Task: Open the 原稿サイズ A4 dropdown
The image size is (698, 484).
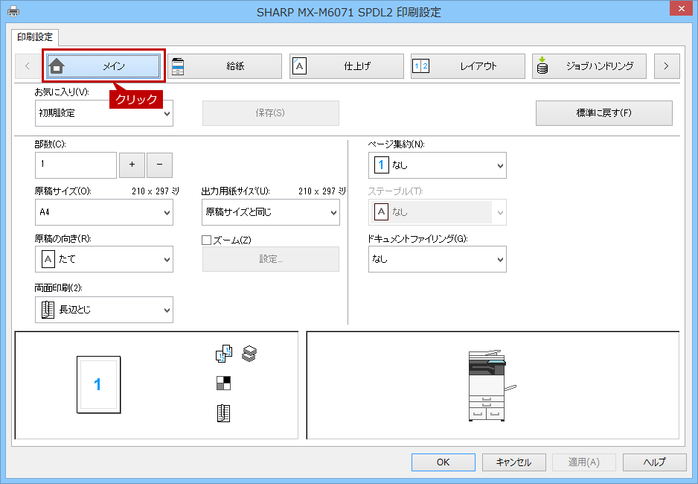Action: point(103,212)
